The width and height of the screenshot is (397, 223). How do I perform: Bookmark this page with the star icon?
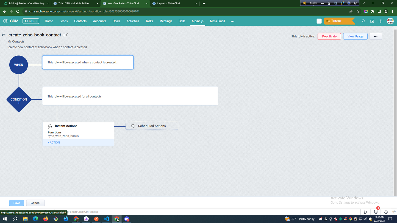coord(358,12)
